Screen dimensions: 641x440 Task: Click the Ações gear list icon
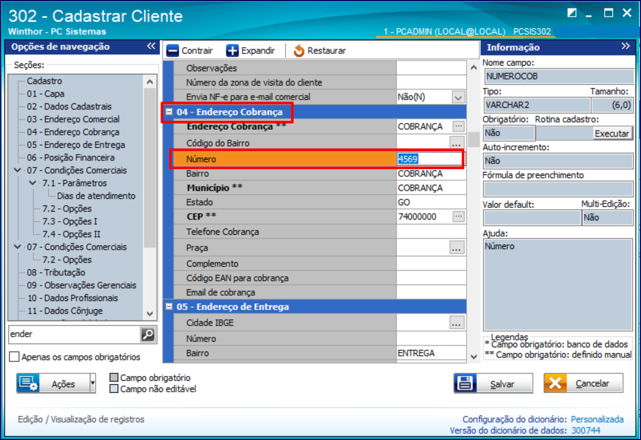27,383
